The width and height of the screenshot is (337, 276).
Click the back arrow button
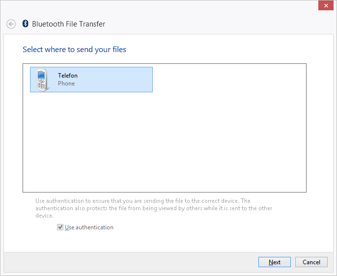[11, 24]
